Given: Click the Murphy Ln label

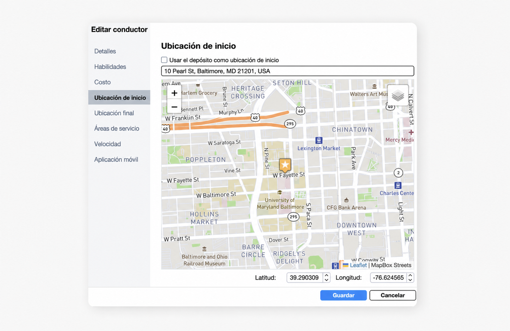Looking at the screenshot, I should (231, 112).
